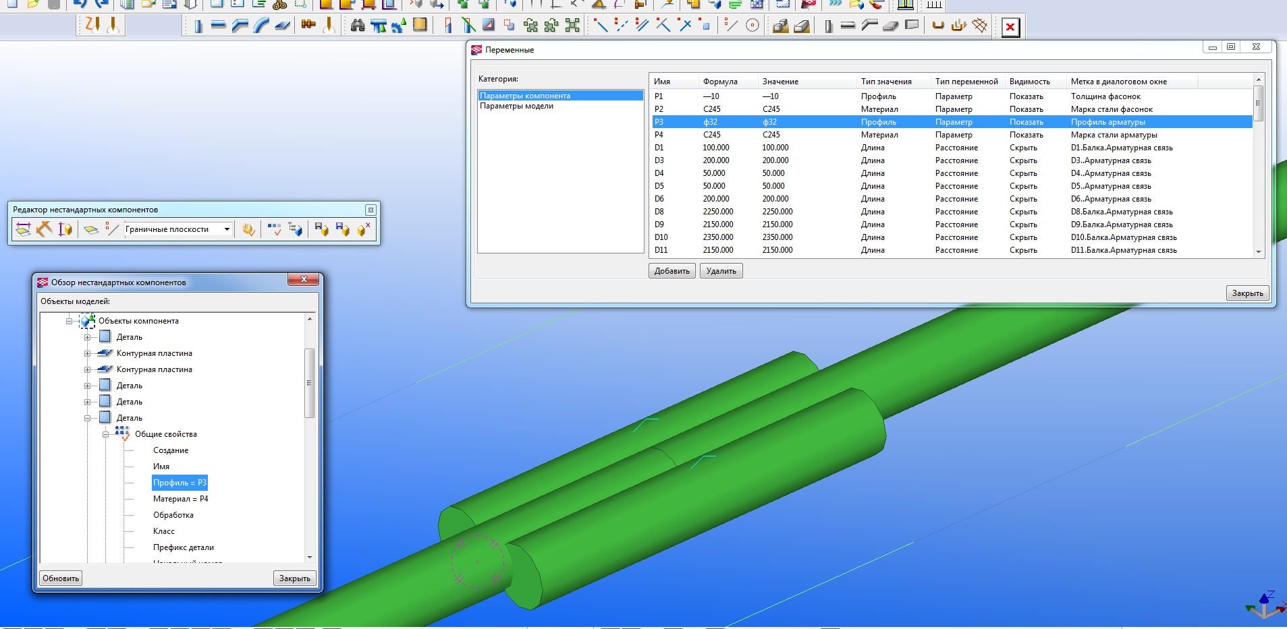Click the Формула column header
Image resolution: width=1287 pixels, height=629 pixels.
720,82
